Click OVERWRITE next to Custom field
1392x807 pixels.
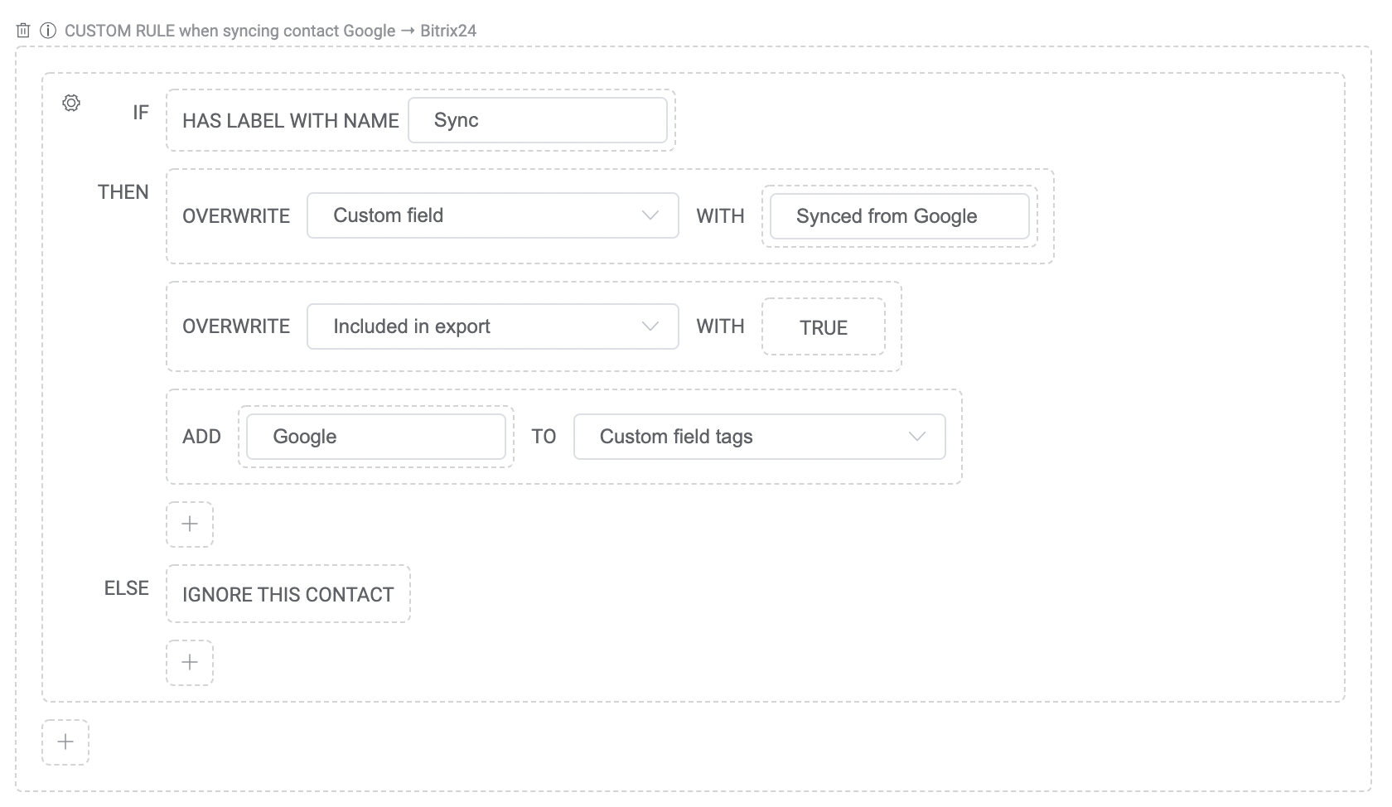236,216
